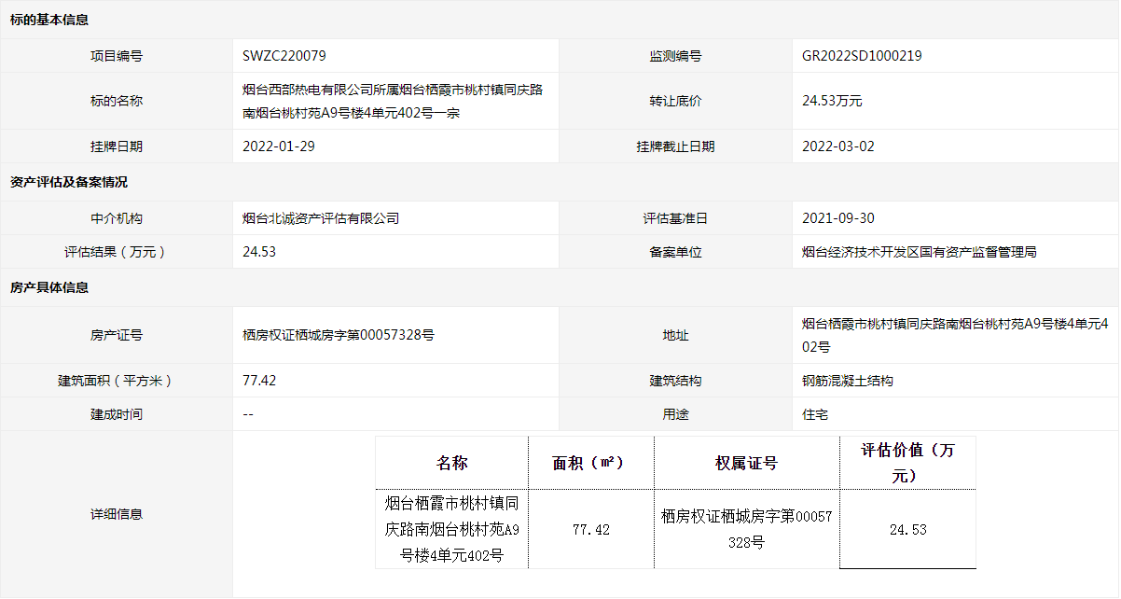Click the 转让底价 label
The height and width of the screenshot is (599, 1121).
click(676, 101)
